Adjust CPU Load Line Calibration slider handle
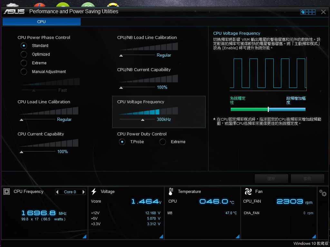 click(x=21, y=120)
